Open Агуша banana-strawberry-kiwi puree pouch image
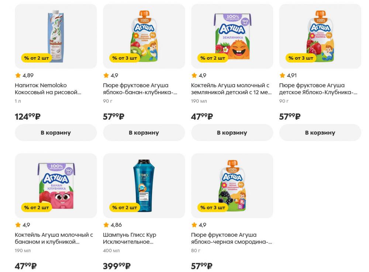Viewport: 369px width, 272px height. pos(144,36)
